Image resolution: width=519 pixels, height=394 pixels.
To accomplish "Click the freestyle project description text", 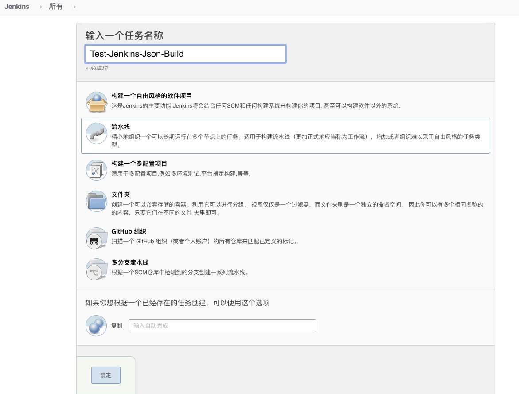I will [x=256, y=106].
